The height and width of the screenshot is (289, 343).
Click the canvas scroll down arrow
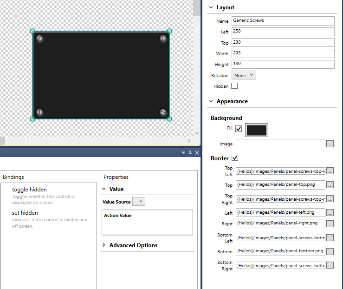tap(197, 133)
